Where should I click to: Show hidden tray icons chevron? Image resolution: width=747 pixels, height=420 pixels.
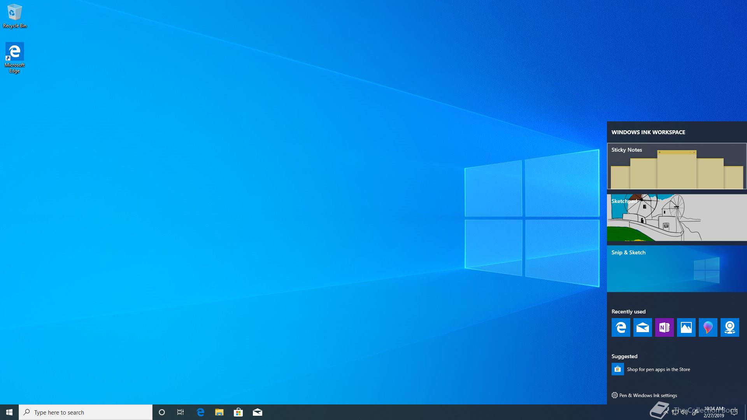click(666, 412)
